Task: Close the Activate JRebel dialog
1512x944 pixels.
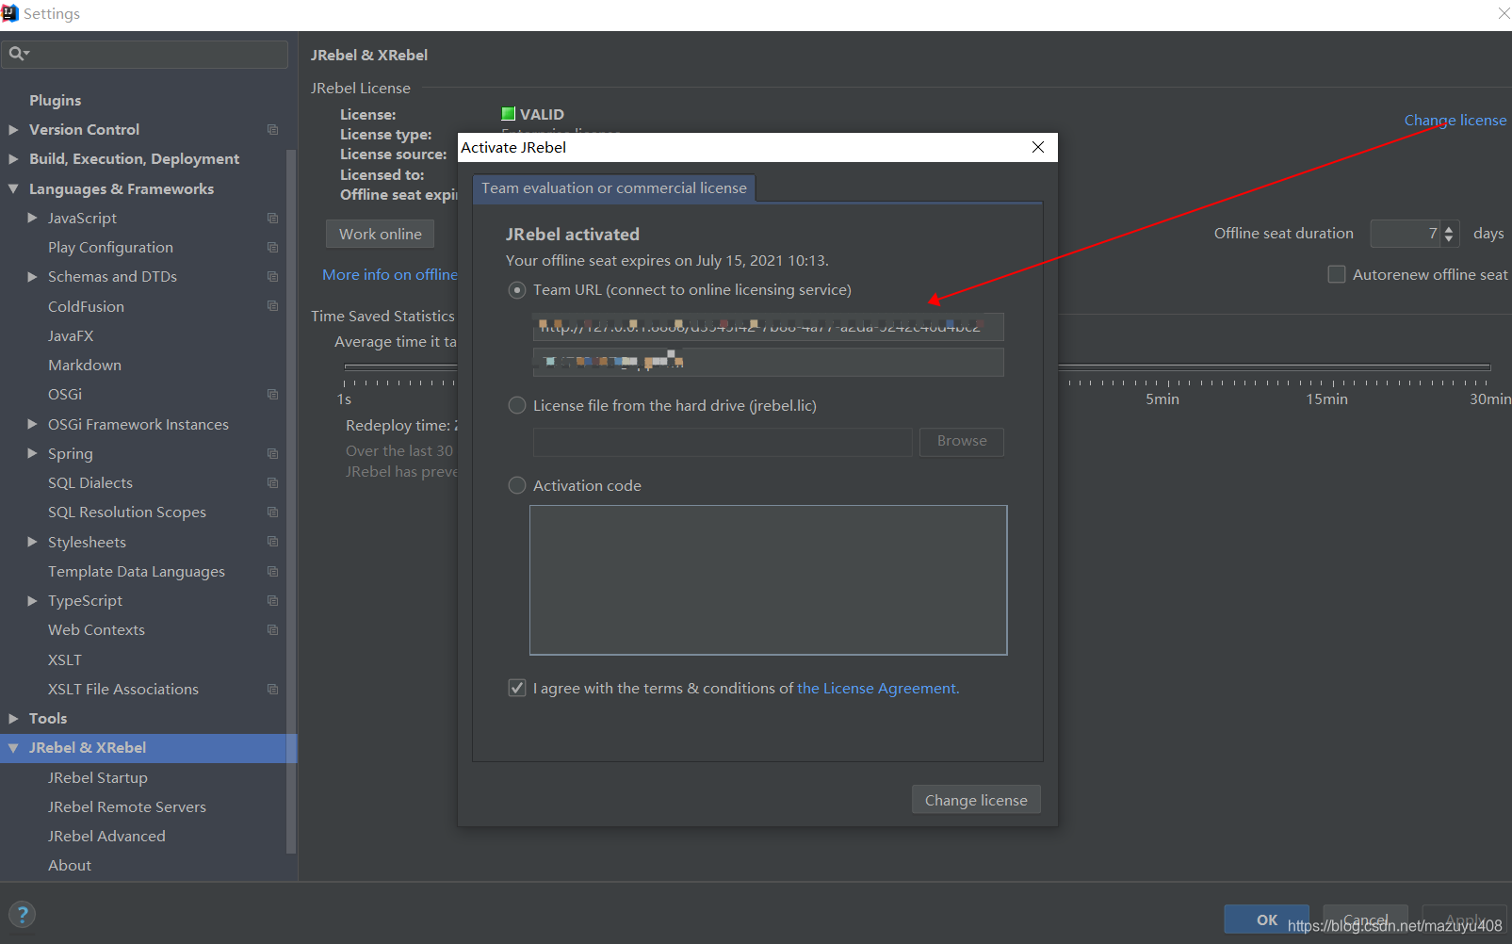Action: (x=1038, y=147)
